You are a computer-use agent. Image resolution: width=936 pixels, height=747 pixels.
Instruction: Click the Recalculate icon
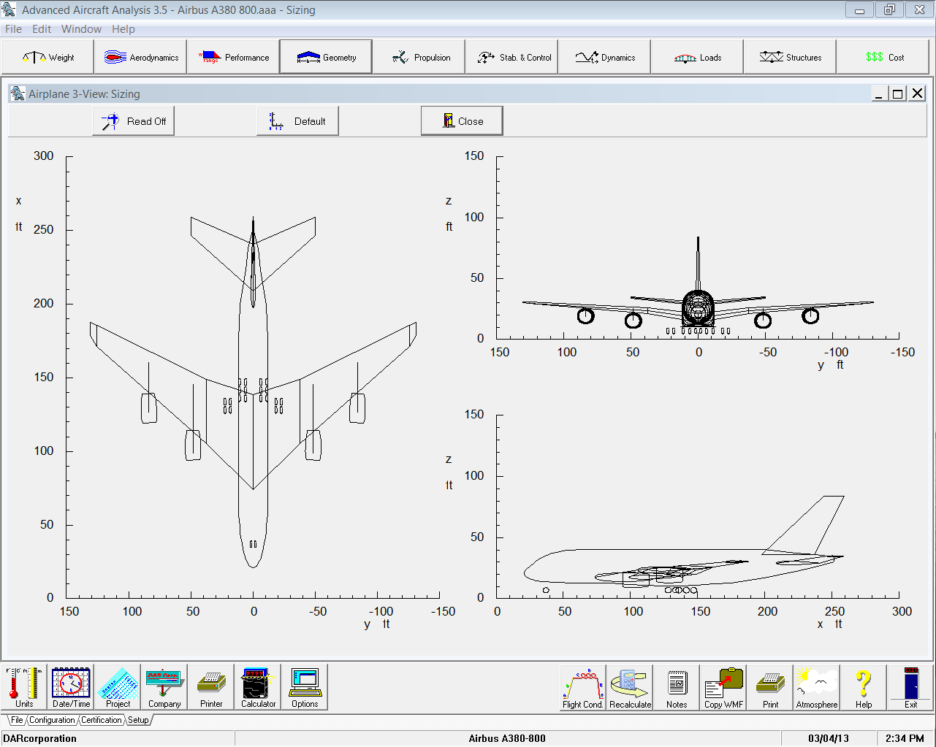click(x=630, y=687)
